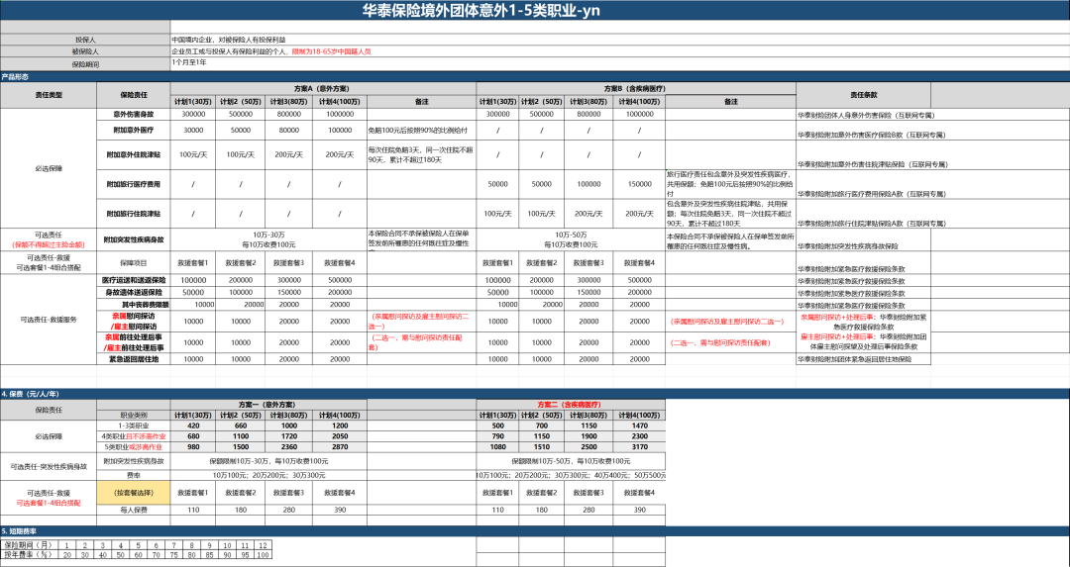Select the 责任类型 column header

[x=49, y=95]
